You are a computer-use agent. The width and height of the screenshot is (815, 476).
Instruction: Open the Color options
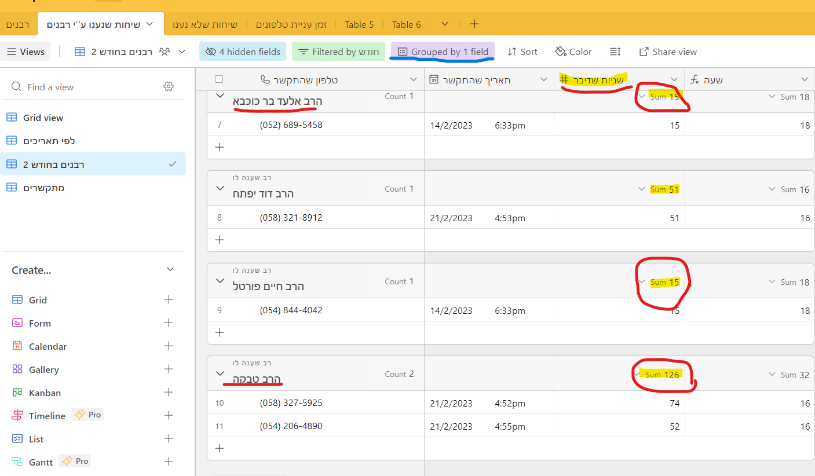point(573,52)
